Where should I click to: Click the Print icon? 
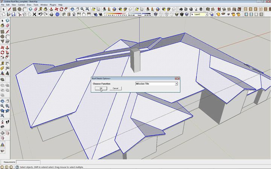tap(51, 14)
